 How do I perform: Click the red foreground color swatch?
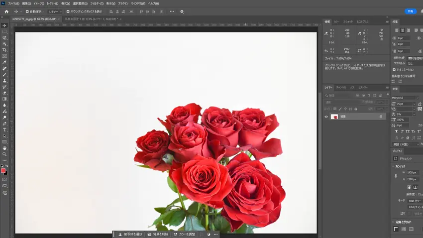pos(3,171)
